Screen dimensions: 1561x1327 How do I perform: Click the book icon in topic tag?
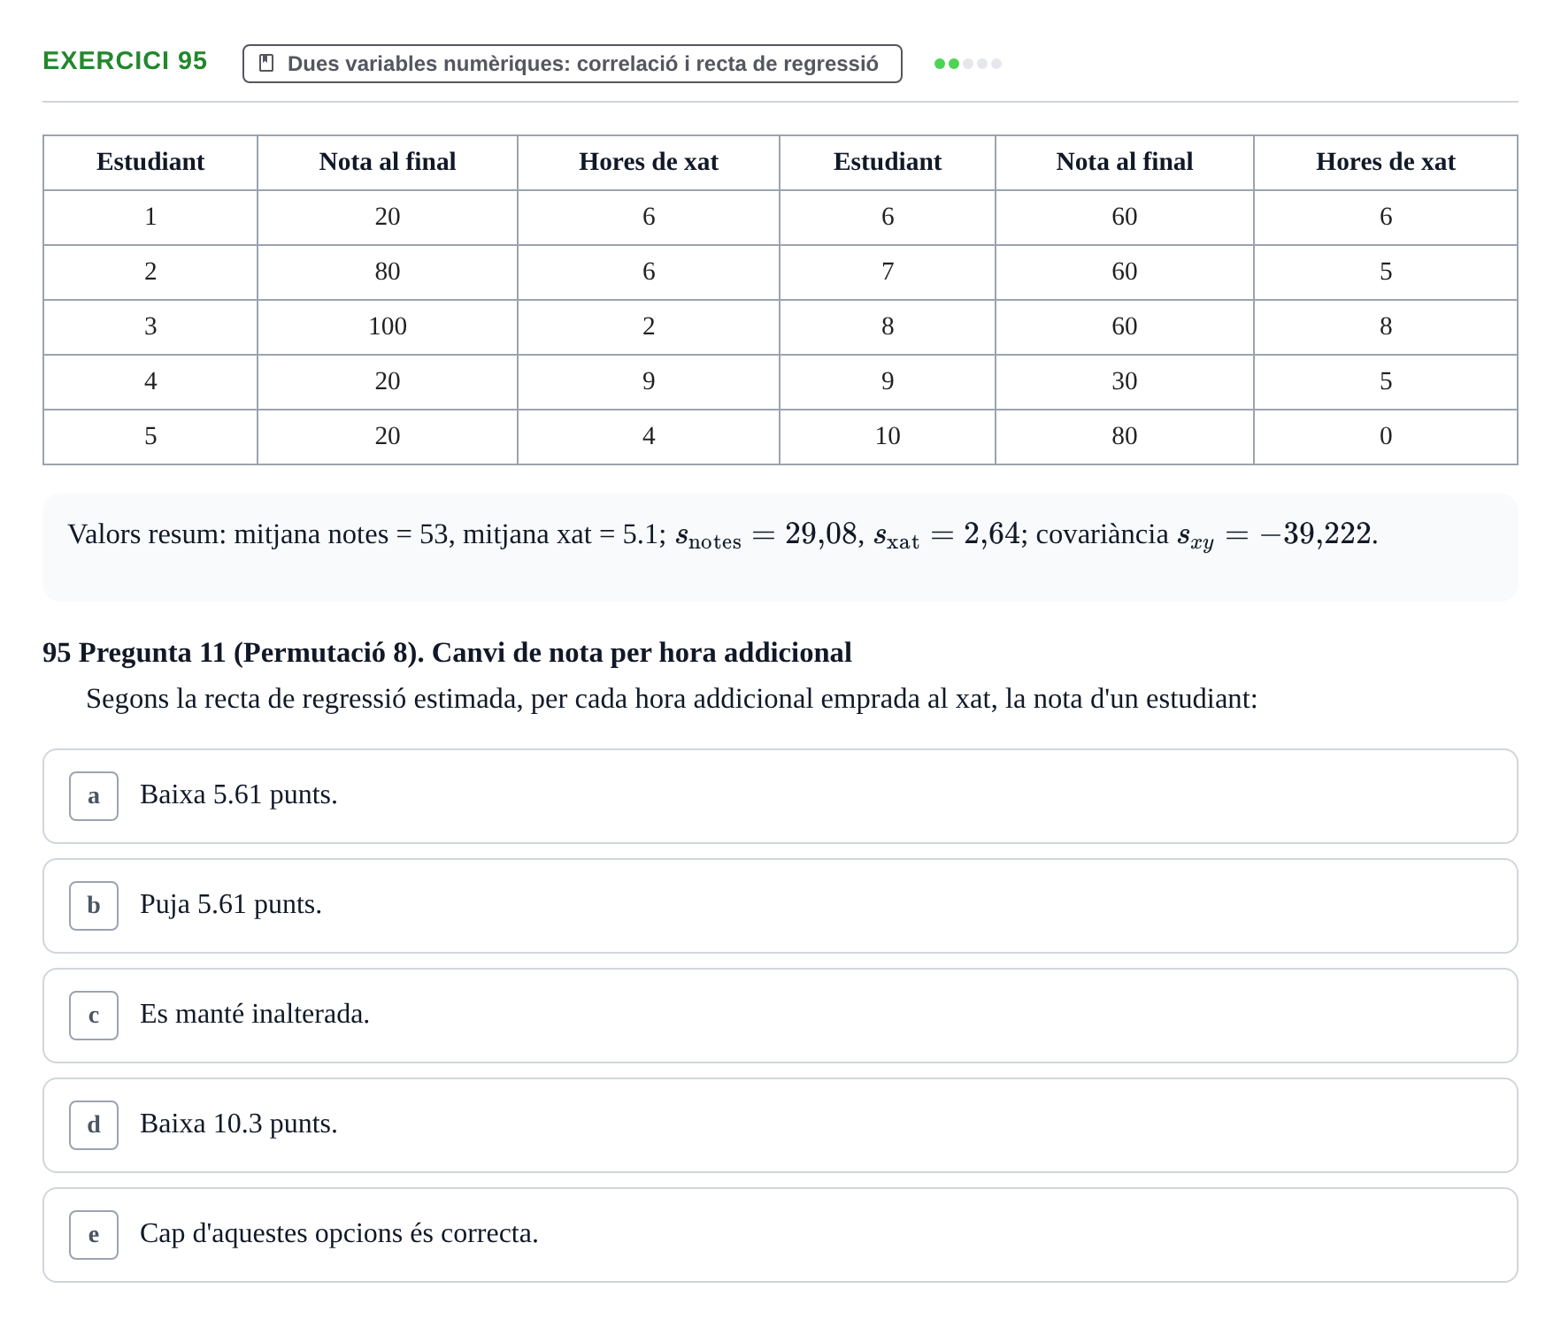266,64
